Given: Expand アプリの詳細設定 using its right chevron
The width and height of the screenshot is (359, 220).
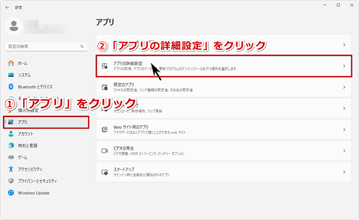Looking at the screenshot, I should coord(344,66).
